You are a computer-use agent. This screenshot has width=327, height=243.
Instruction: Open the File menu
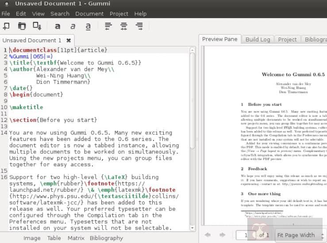tap(6, 14)
